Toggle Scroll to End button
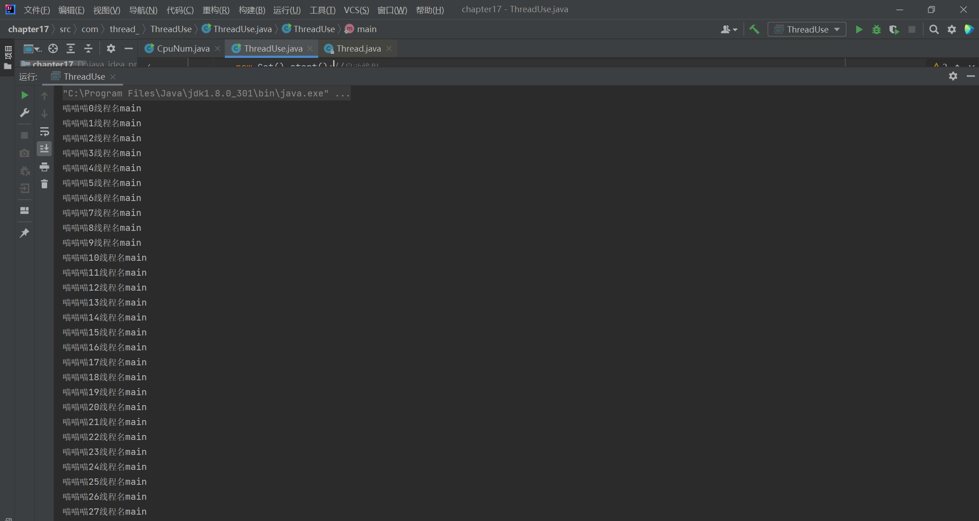 (x=44, y=149)
